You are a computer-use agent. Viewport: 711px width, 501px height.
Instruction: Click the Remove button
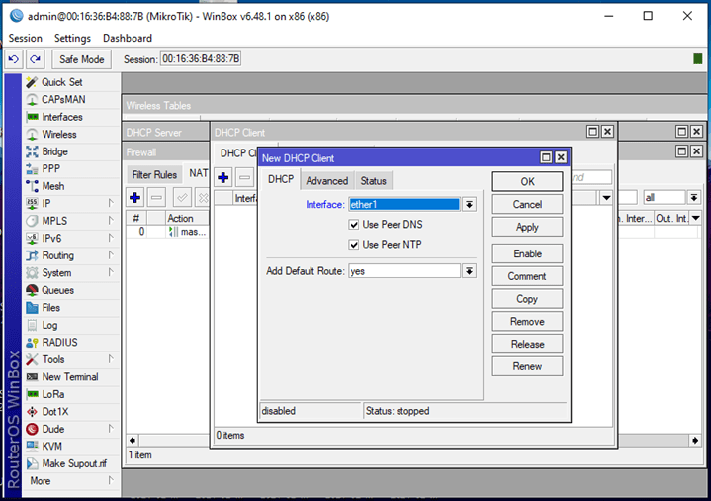pyautogui.click(x=527, y=321)
